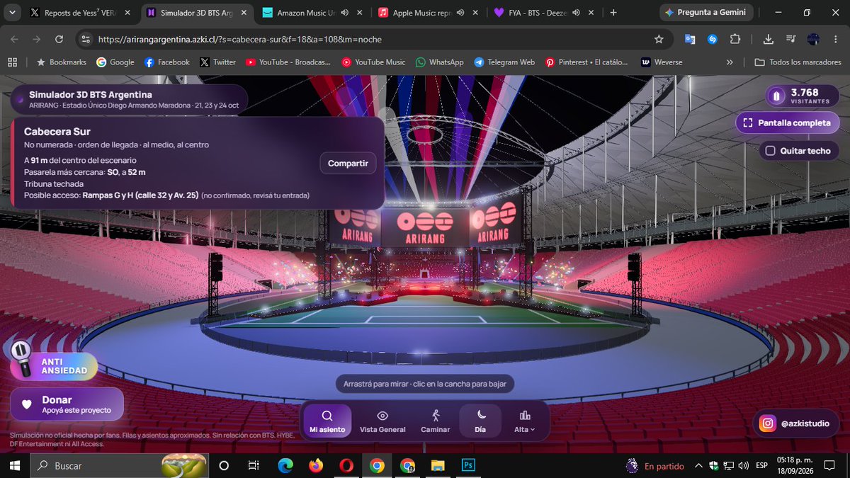
Task: Open the Weverse bookmark
Action: tap(662, 62)
